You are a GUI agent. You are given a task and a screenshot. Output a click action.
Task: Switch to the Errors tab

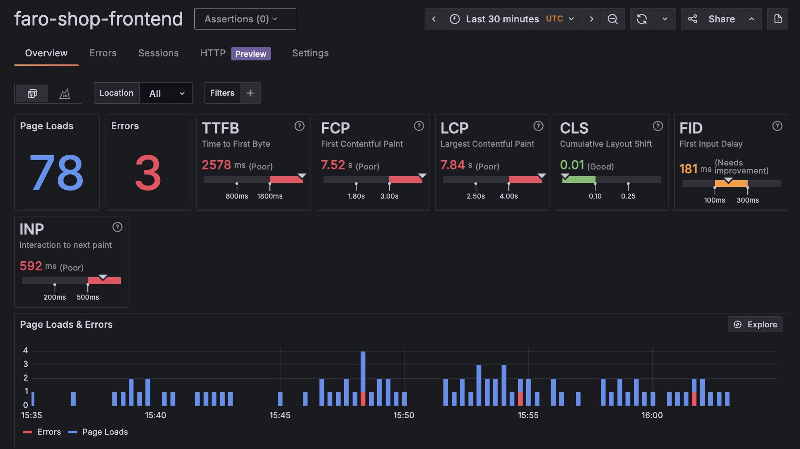(103, 53)
